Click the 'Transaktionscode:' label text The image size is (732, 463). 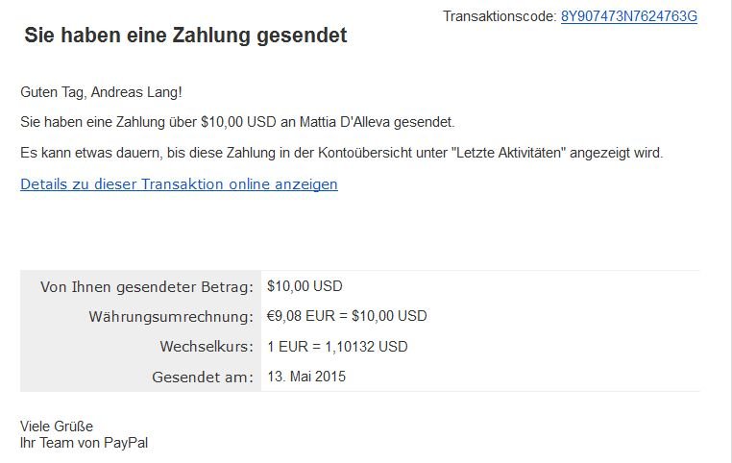500,16
